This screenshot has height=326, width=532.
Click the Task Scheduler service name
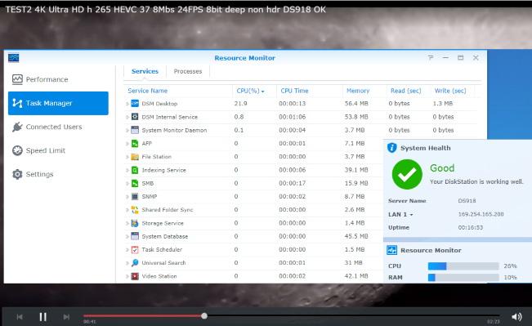click(x=162, y=250)
